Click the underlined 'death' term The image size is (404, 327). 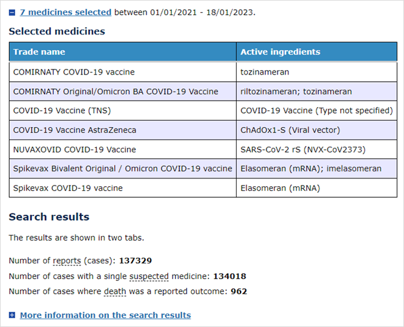[114, 292]
